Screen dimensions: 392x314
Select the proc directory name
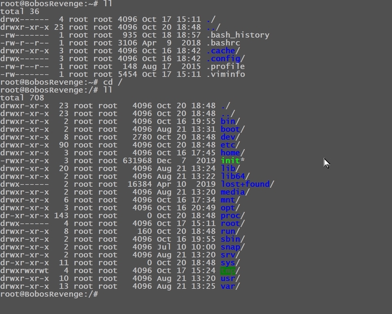coord(230,215)
